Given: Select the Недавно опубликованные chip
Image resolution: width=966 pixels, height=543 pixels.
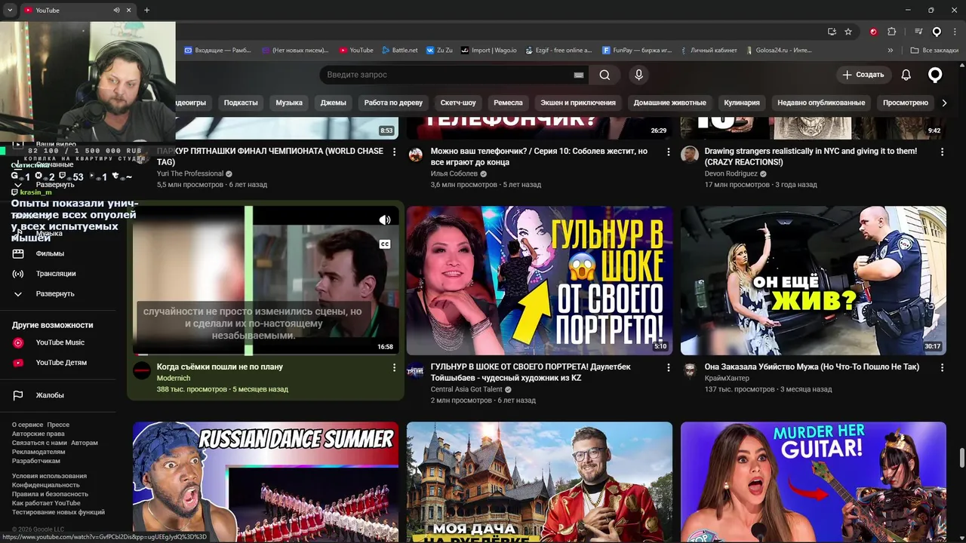Looking at the screenshot, I should pos(821,103).
